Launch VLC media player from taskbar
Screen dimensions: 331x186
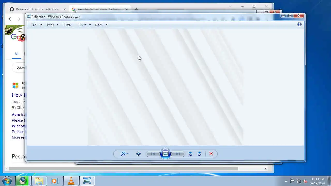pos(71,181)
